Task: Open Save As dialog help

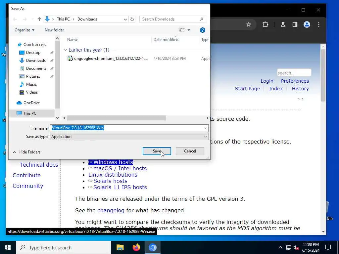Action: [202, 30]
